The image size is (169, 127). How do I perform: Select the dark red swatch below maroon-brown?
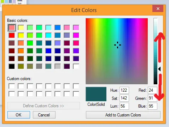click(12, 51)
